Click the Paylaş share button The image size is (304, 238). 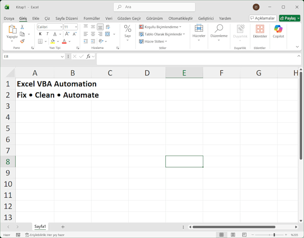[290, 18]
